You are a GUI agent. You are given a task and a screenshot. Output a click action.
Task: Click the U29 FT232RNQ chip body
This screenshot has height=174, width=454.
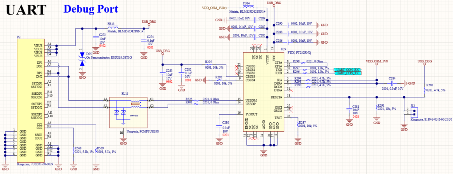pos(263,92)
